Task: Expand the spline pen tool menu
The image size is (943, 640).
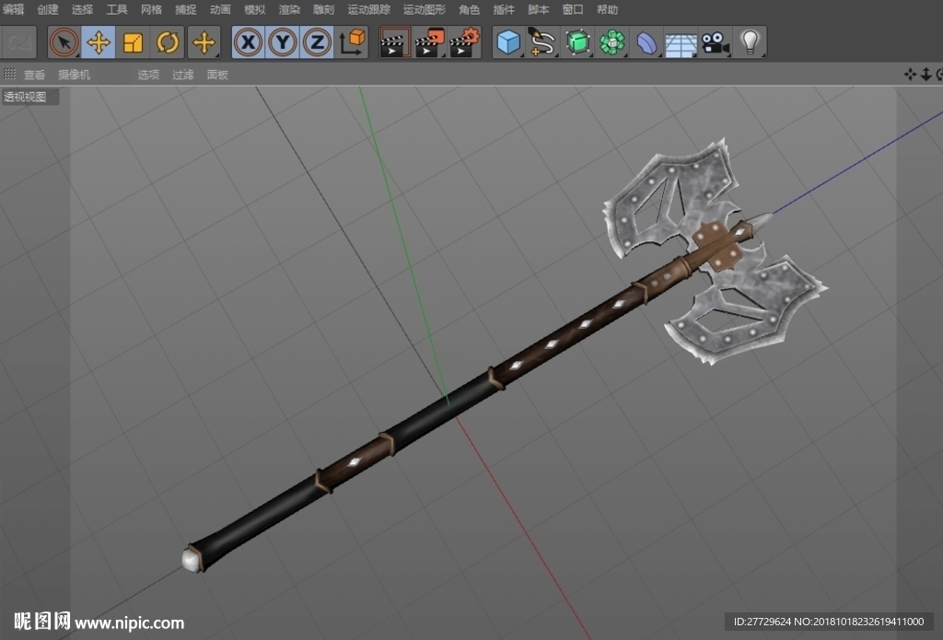Action: point(542,42)
